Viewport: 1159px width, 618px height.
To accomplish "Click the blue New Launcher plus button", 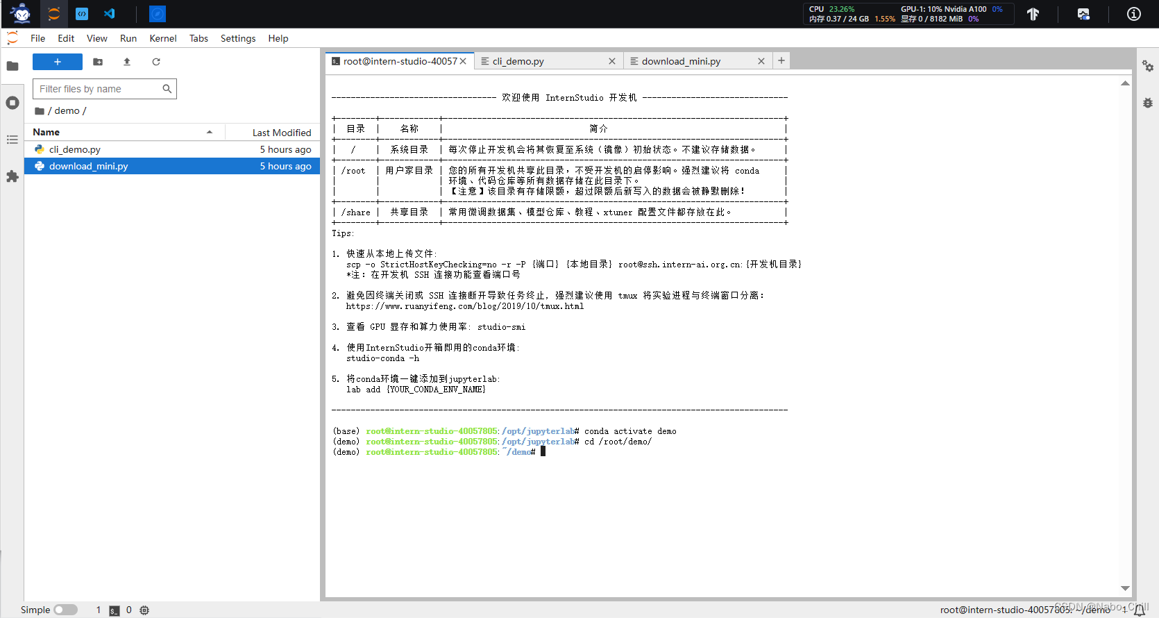I will click(x=58, y=62).
